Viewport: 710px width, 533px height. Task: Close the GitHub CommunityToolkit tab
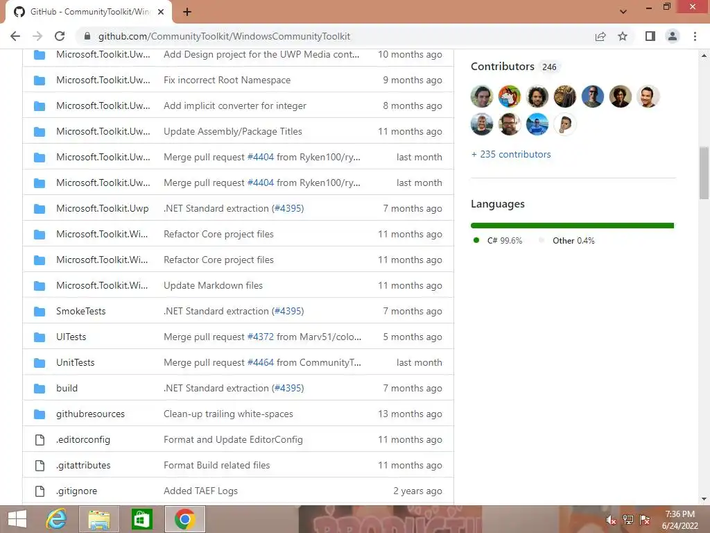point(161,12)
